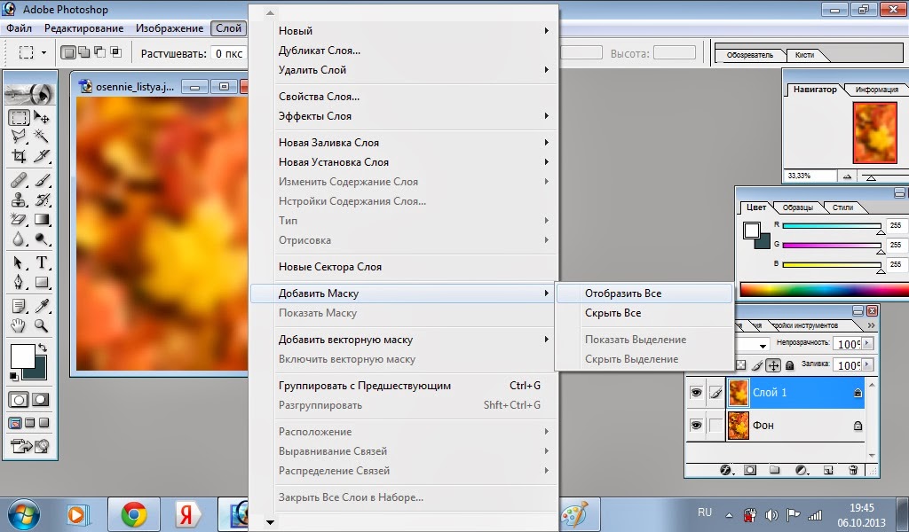The image size is (909, 532).
Task: Create a new layer via Layers panel icon
Action: coord(828,470)
